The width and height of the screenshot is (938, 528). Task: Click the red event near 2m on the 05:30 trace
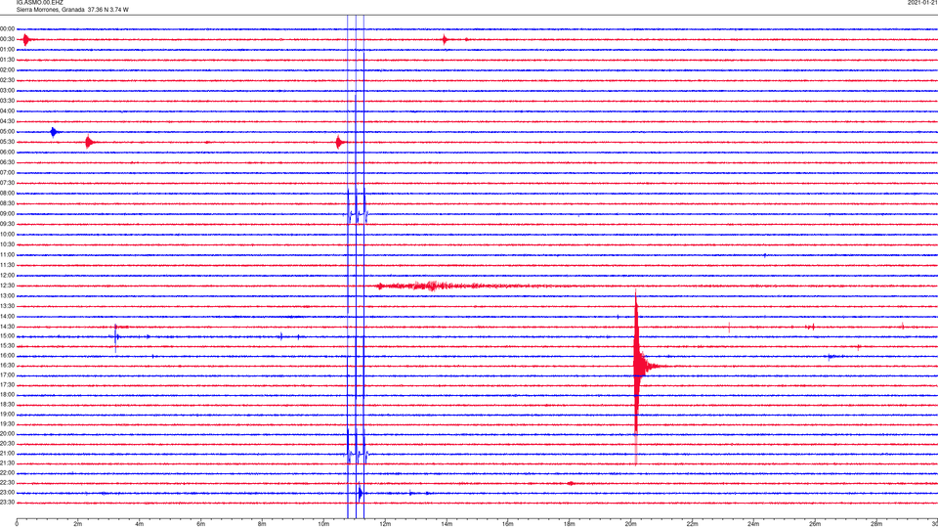89,142
